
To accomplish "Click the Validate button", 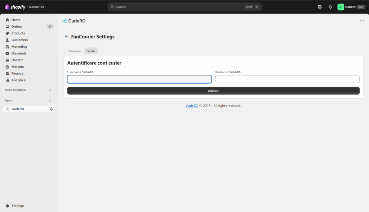I will pos(213,91).
